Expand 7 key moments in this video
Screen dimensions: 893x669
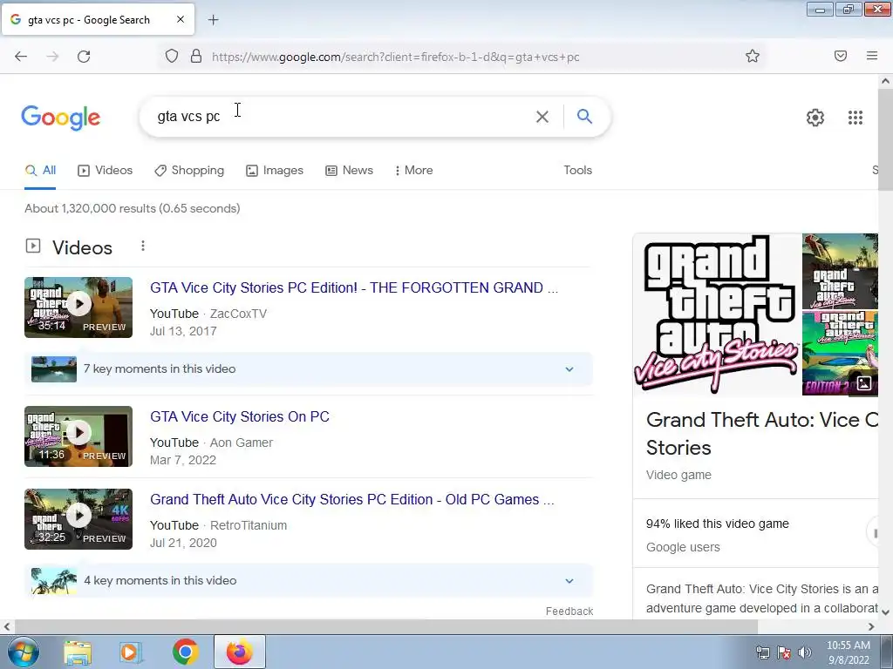(x=309, y=369)
